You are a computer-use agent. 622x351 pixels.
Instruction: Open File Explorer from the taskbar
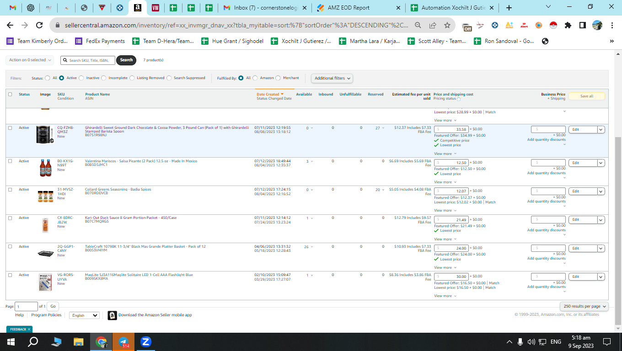tap(79, 341)
